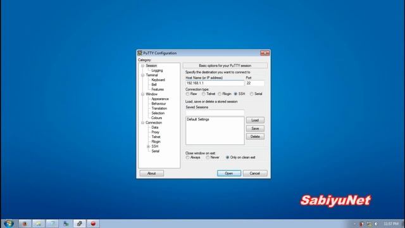Open the Keyboard category
The height and width of the screenshot is (228, 405).
[x=158, y=80]
